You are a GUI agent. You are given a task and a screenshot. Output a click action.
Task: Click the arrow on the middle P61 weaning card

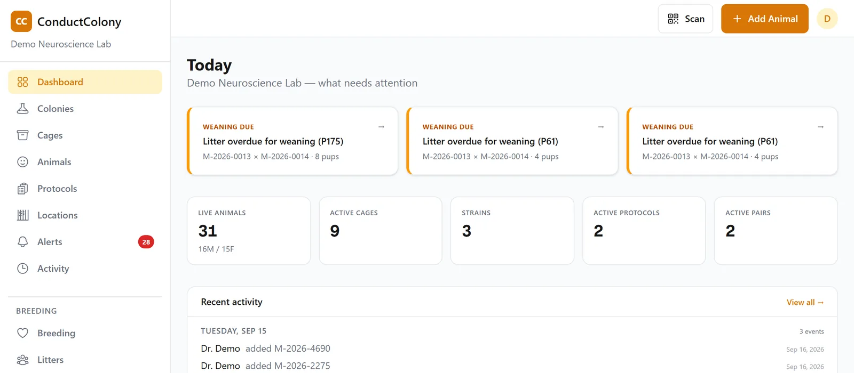pos(601,127)
